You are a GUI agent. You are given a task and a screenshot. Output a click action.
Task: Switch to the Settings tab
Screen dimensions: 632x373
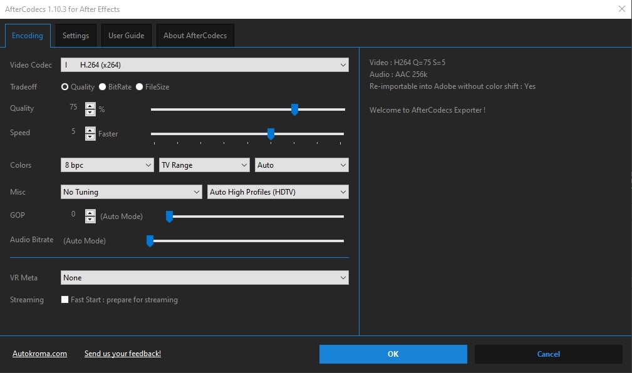(76, 36)
